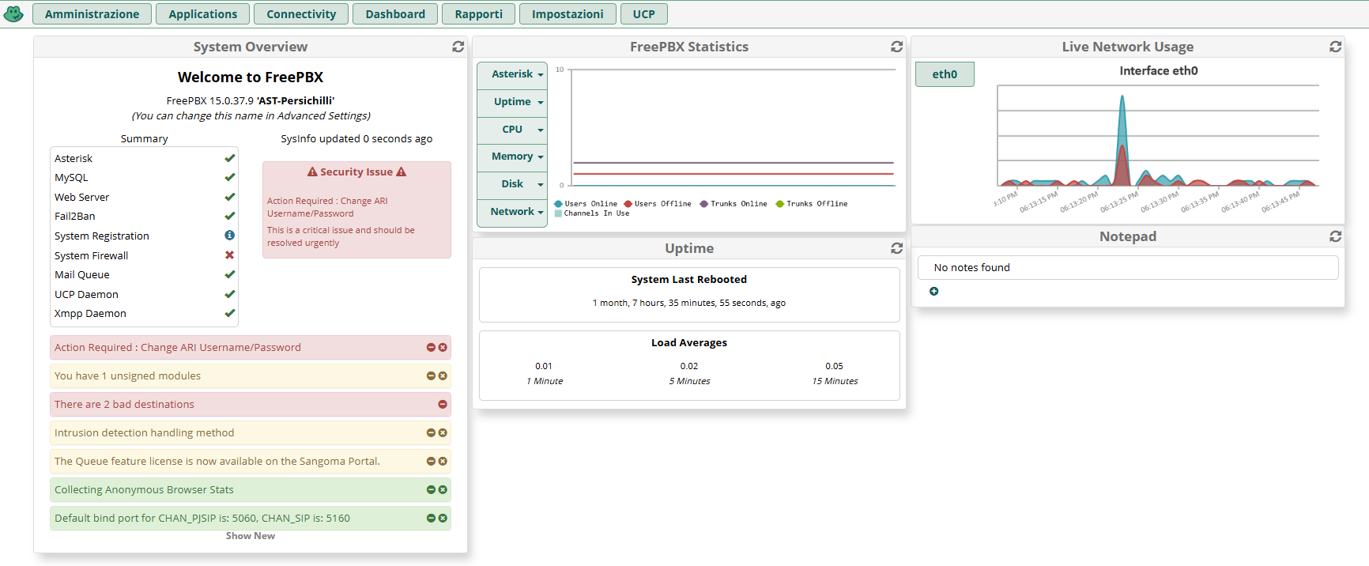
Task: Click the Show New link
Action: point(251,536)
